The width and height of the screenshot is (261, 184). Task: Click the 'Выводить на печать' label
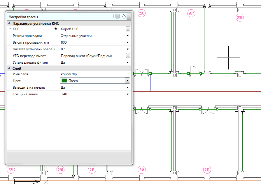coord(29,87)
